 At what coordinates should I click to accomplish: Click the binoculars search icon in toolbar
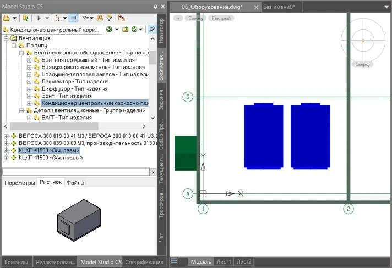tap(100, 18)
